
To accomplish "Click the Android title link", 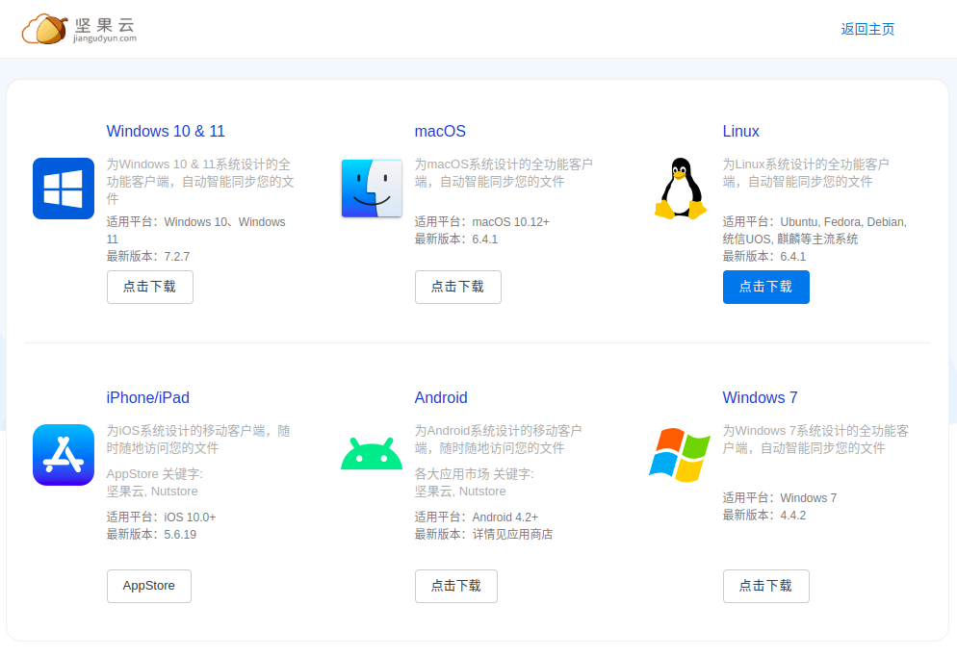I will (x=441, y=398).
